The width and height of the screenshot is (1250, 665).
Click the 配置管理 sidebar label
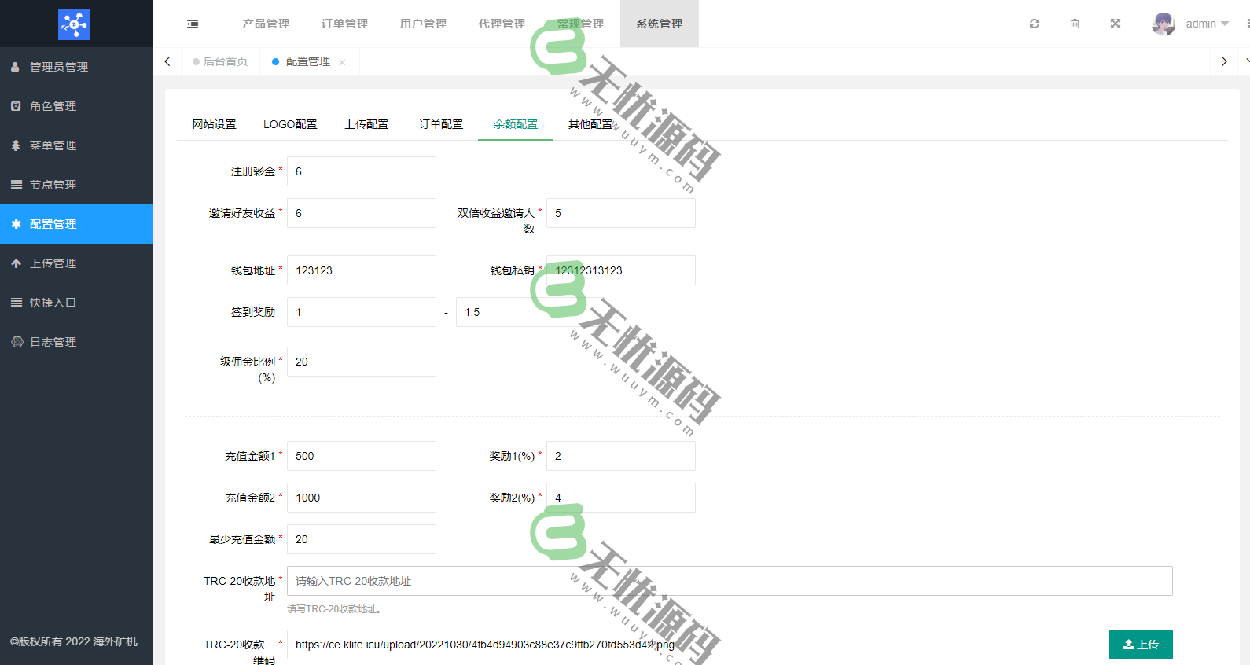pos(53,224)
